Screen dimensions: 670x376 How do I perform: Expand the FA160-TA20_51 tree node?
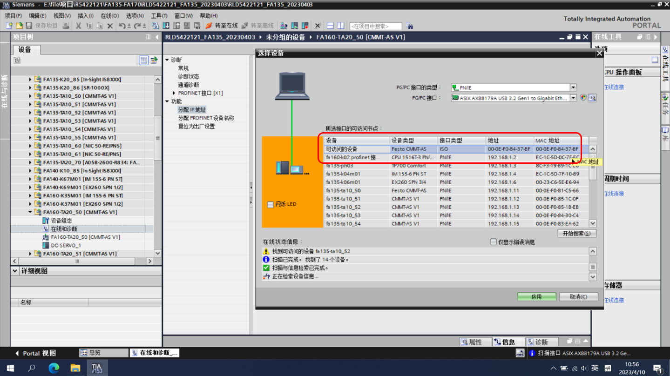(30, 254)
